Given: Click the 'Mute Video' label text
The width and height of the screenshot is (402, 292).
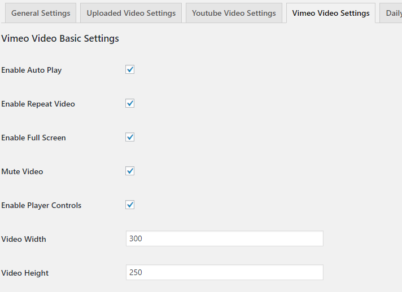Looking at the screenshot, I should pyautogui.click(x=22, y=172).
